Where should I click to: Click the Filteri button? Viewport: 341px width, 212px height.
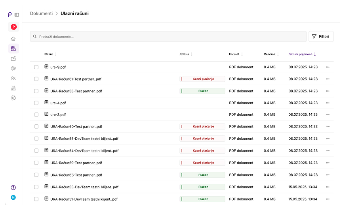click(x=321, y=36)
